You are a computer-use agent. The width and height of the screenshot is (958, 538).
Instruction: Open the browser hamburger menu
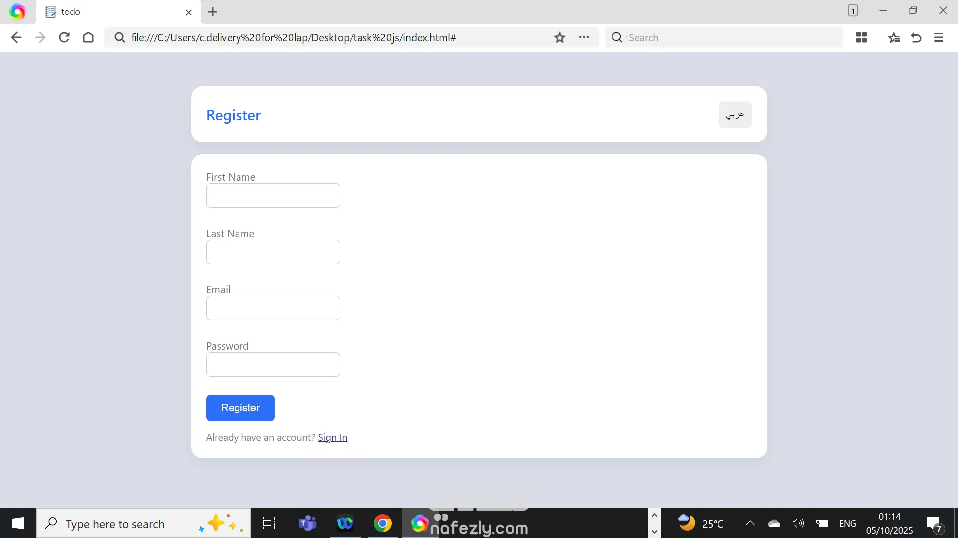tap(939, 38)
